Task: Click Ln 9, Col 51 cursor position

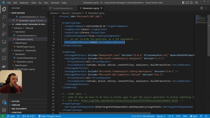Action: pyautogui.click(x=143, y=116)
